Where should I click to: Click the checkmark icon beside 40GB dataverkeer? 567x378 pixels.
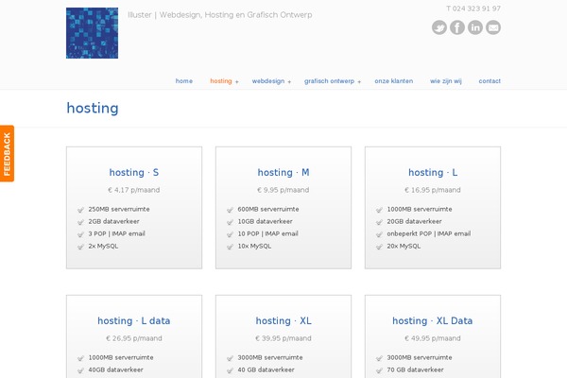click(80, 370)
